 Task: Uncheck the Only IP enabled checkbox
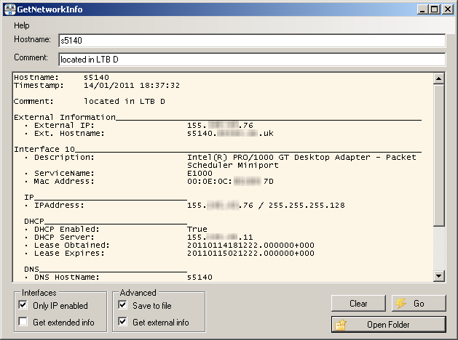click(x=23, y=306)
